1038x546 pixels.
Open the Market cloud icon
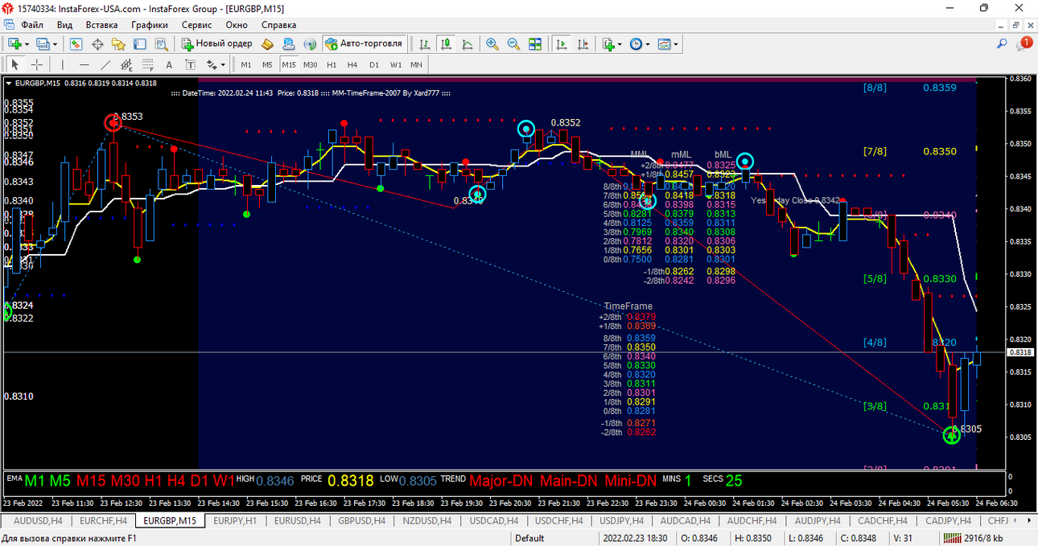coord(289,43)
